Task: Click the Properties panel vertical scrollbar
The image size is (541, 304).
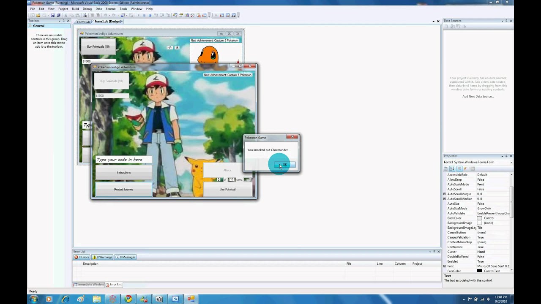Action: (512, 222)
